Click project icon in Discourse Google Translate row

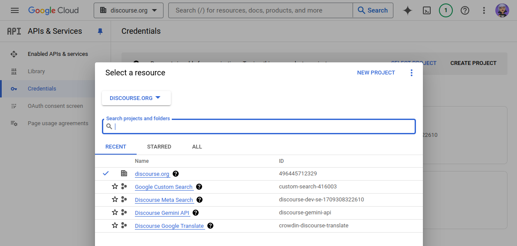tap(124, 225)
